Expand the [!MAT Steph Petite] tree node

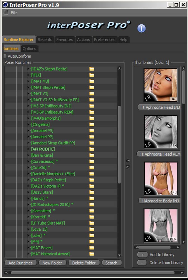click(28, 87)
